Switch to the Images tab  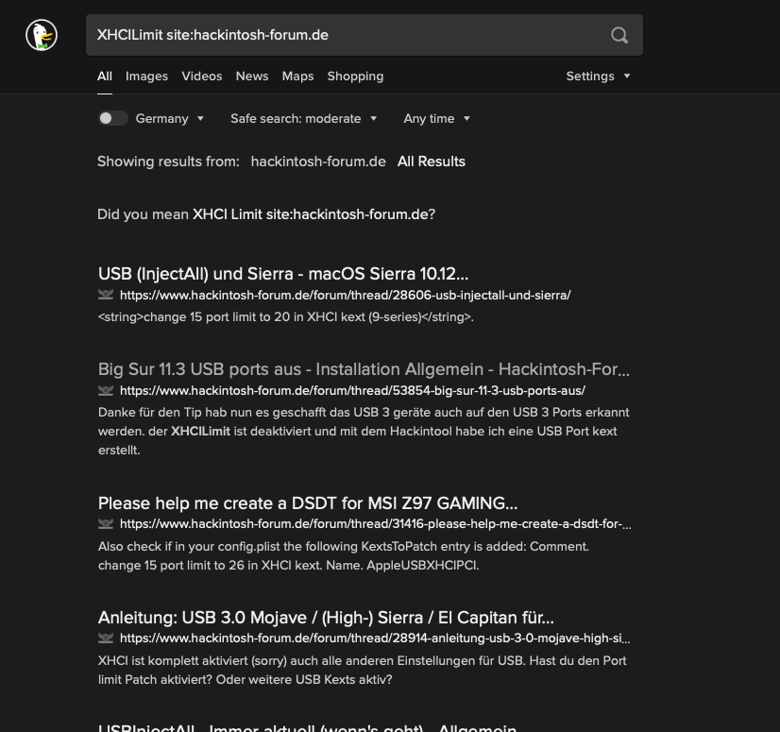pyautogui.click(x=146, y=76)
